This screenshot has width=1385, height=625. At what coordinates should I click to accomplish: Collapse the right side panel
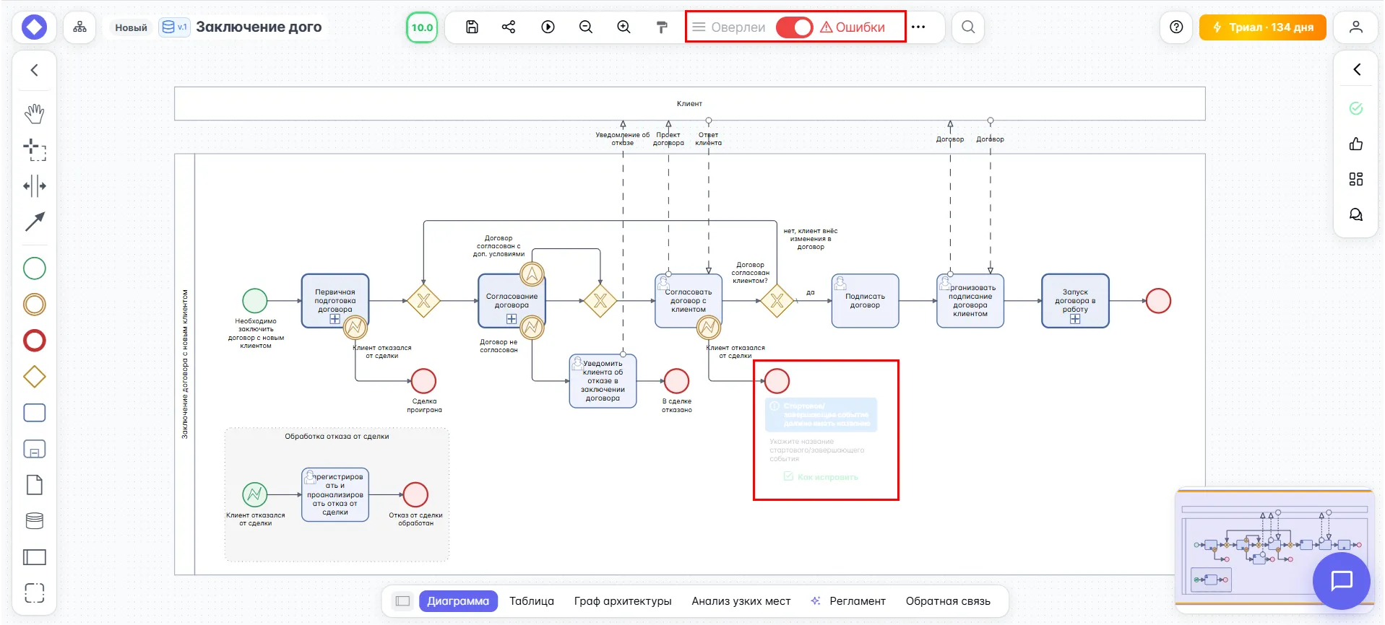[x=1356, y=70]
